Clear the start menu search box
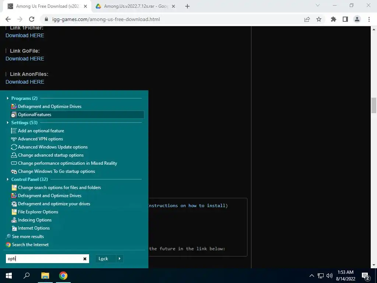This screenshot has width=377, height=283. (85, 259)
